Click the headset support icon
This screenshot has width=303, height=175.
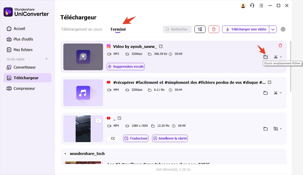252,6
